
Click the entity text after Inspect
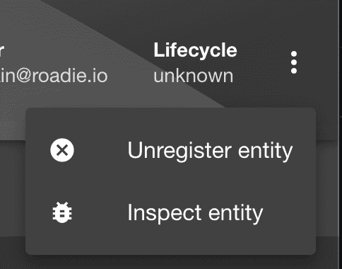(x=235, y=213)
